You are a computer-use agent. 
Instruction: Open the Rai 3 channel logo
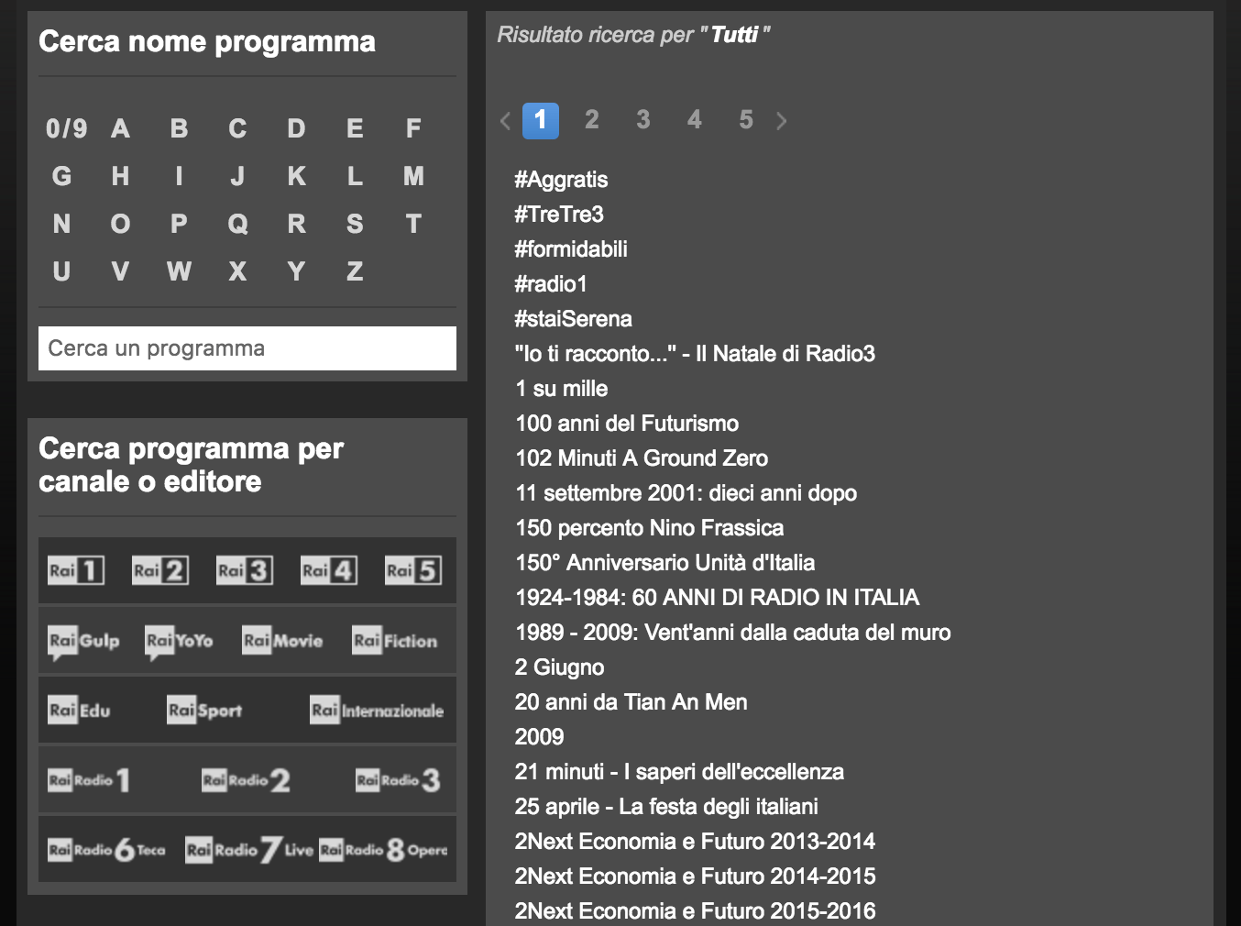pos(245,570)
